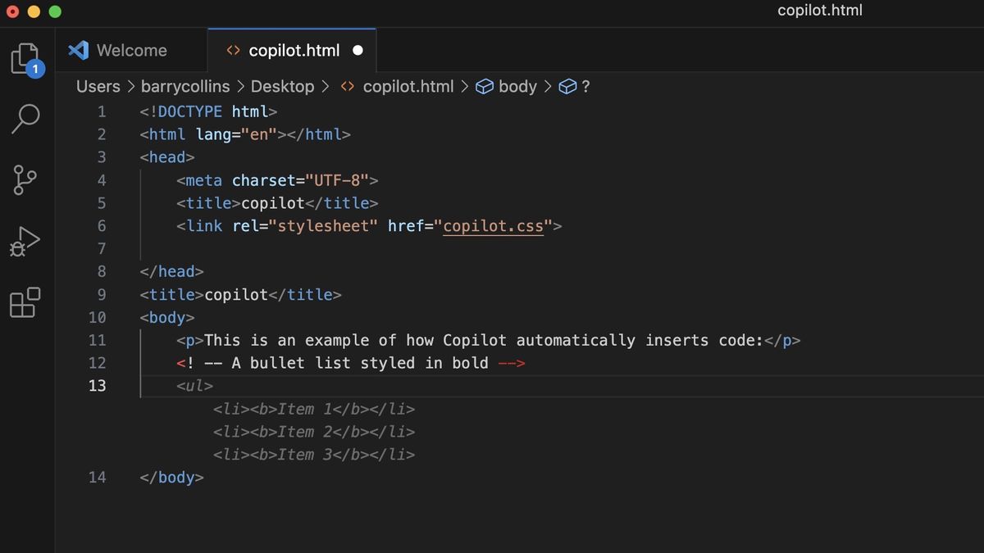984x553 pixels.
Task: Click the unsaved changes dot on copilot.html tab
Action: coord(358,50)
